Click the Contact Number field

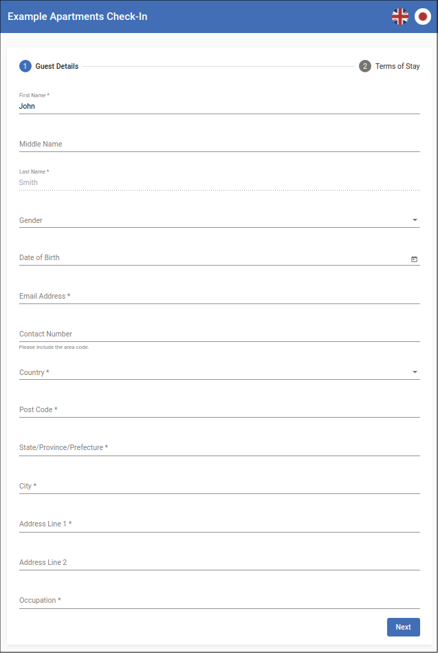(x=219, y=334)
